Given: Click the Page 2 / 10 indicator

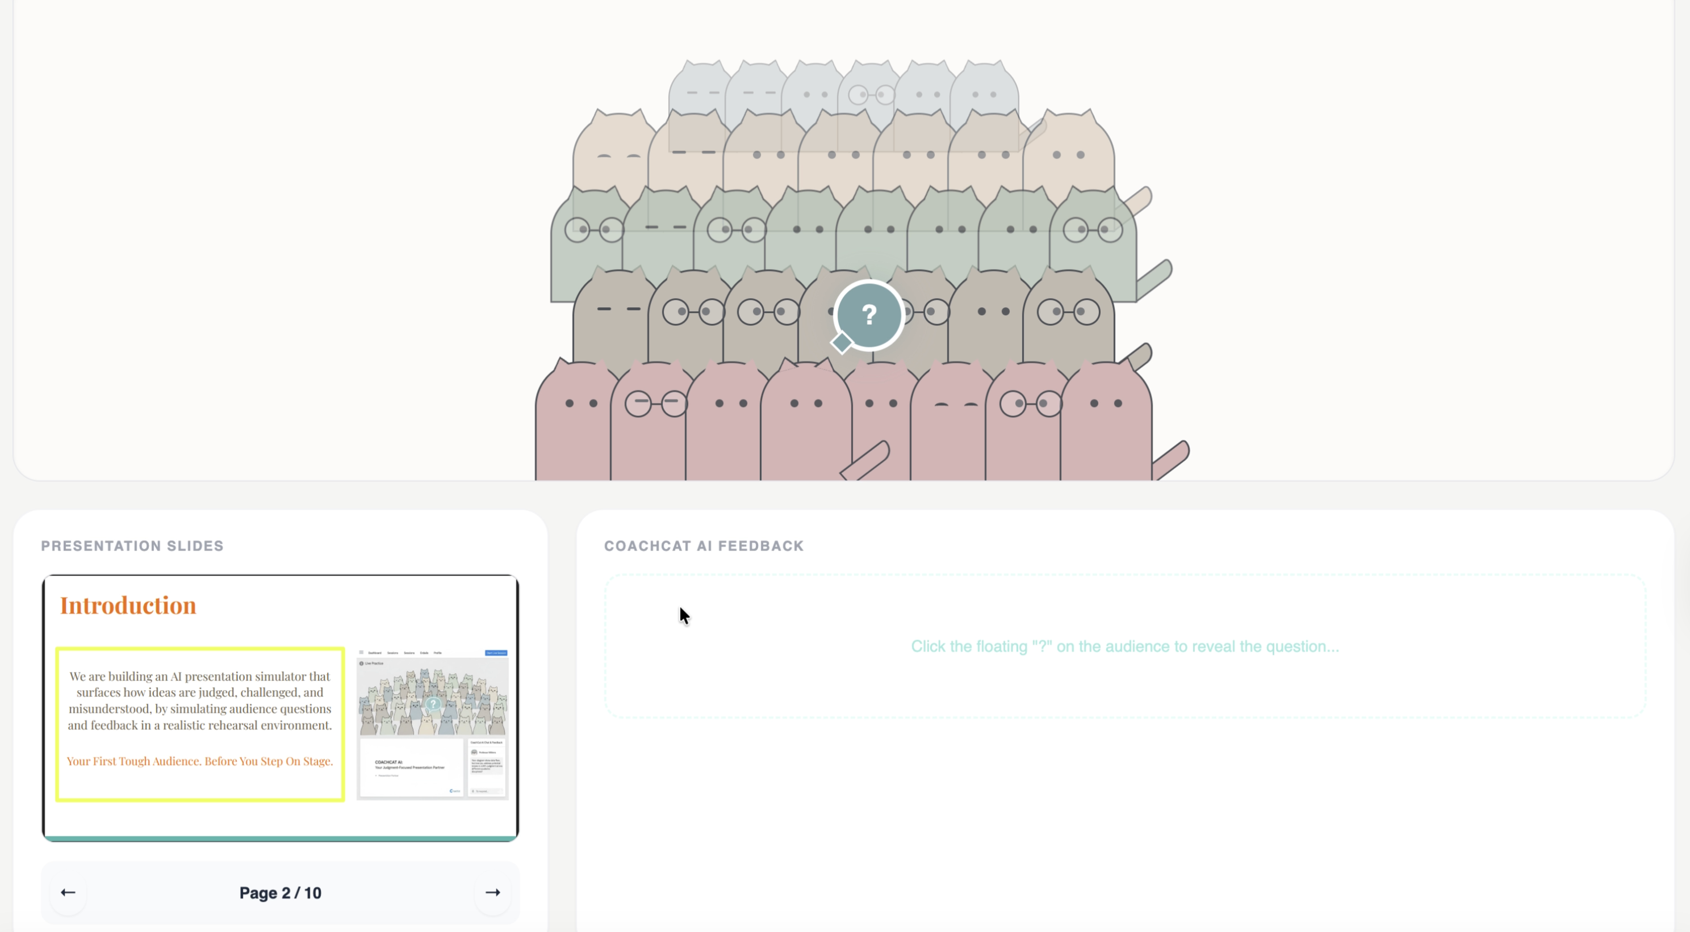Looking at the screenshot, I should tap(280, 893).
